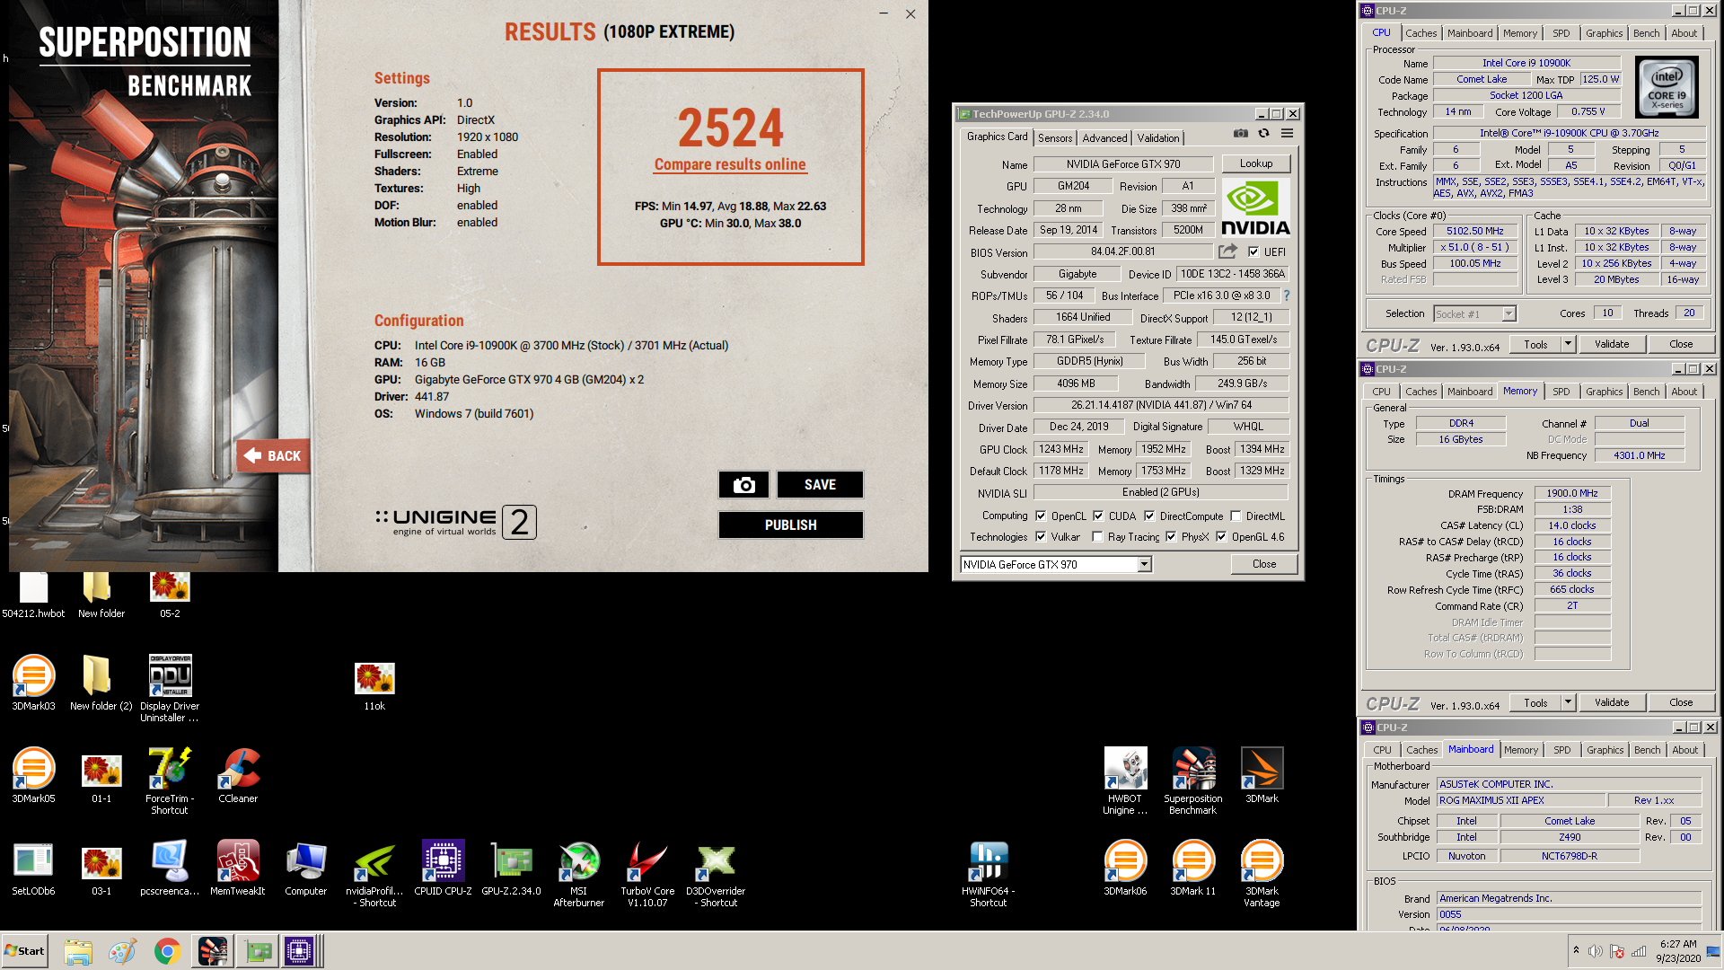The image size is (1724, 970).
Task: Open the MSI Afterburner desktop icon
Action: (579, 874)
